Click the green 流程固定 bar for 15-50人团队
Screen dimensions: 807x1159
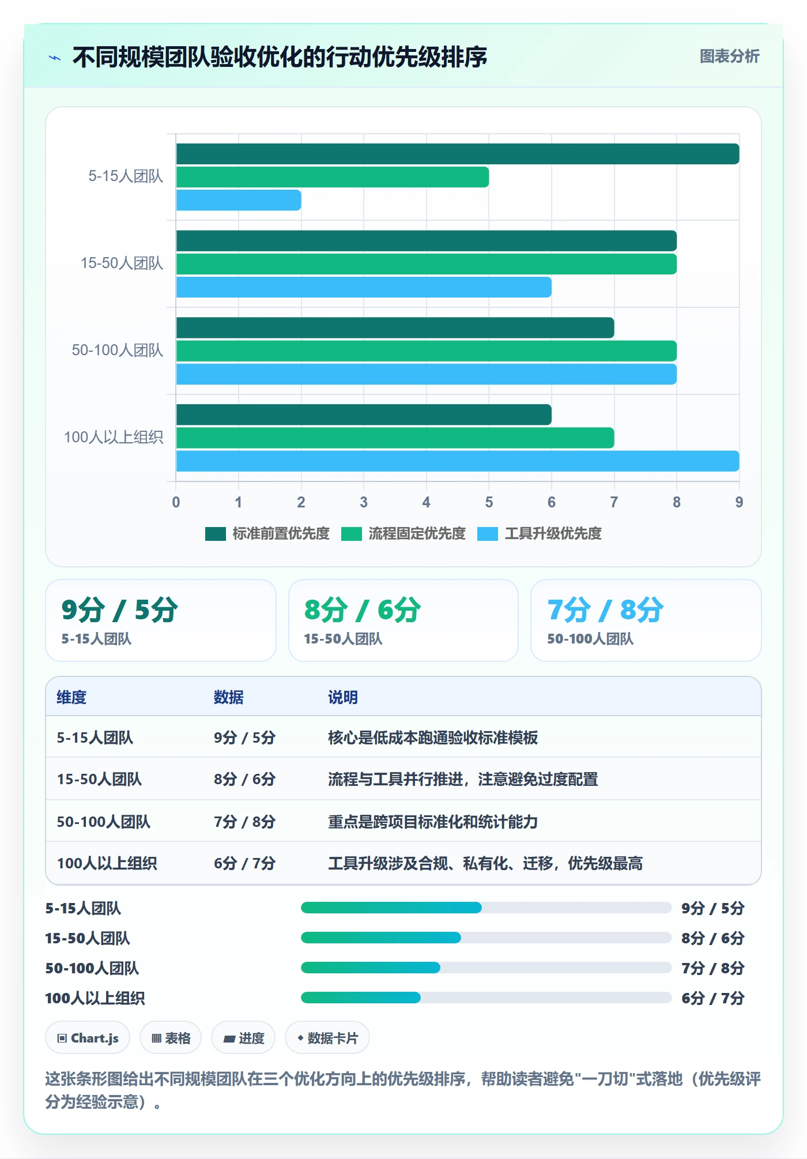427,264
